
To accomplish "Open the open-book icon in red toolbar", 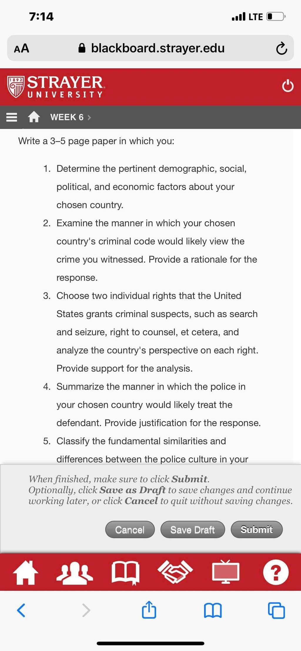I will click(x=126, y=573).
